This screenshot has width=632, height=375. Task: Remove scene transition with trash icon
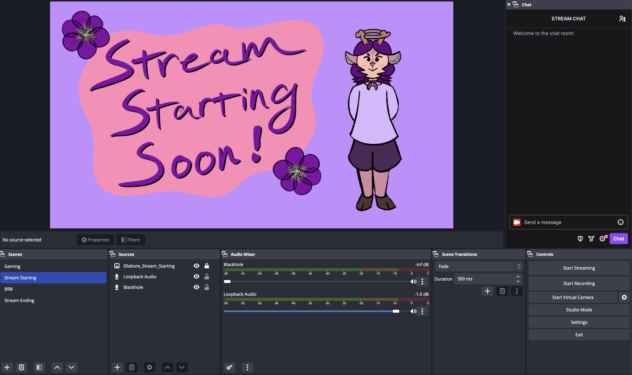click(502, 291)
